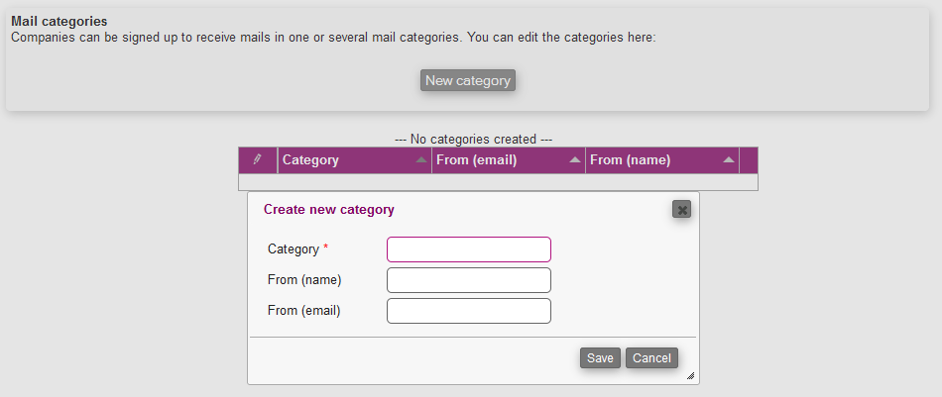Screen dimensions: 942x397
Task: Close the Create new category dialog
Action: click(x=681, y=209)
